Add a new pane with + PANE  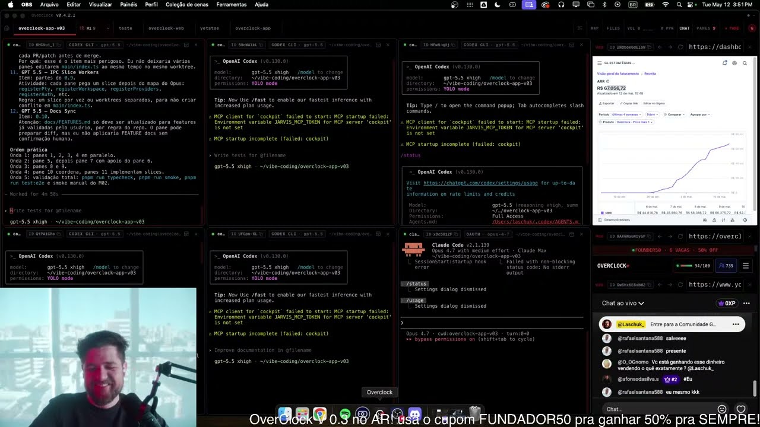pyautogui.click(x=734, y=28)
